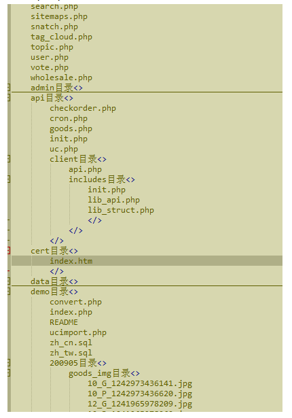Select the zh_tw.sql line

click(71, 353)
